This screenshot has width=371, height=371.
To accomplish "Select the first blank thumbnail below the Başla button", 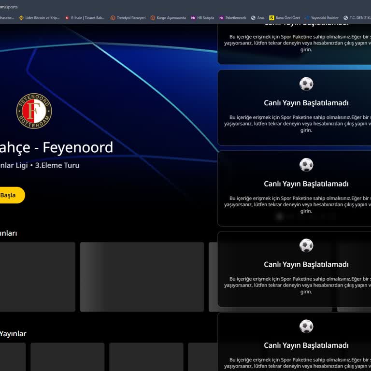I will [37, 277].
